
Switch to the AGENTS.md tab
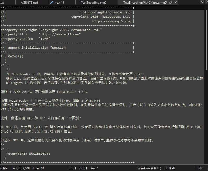pyautogui.click(x=29, y=3)
